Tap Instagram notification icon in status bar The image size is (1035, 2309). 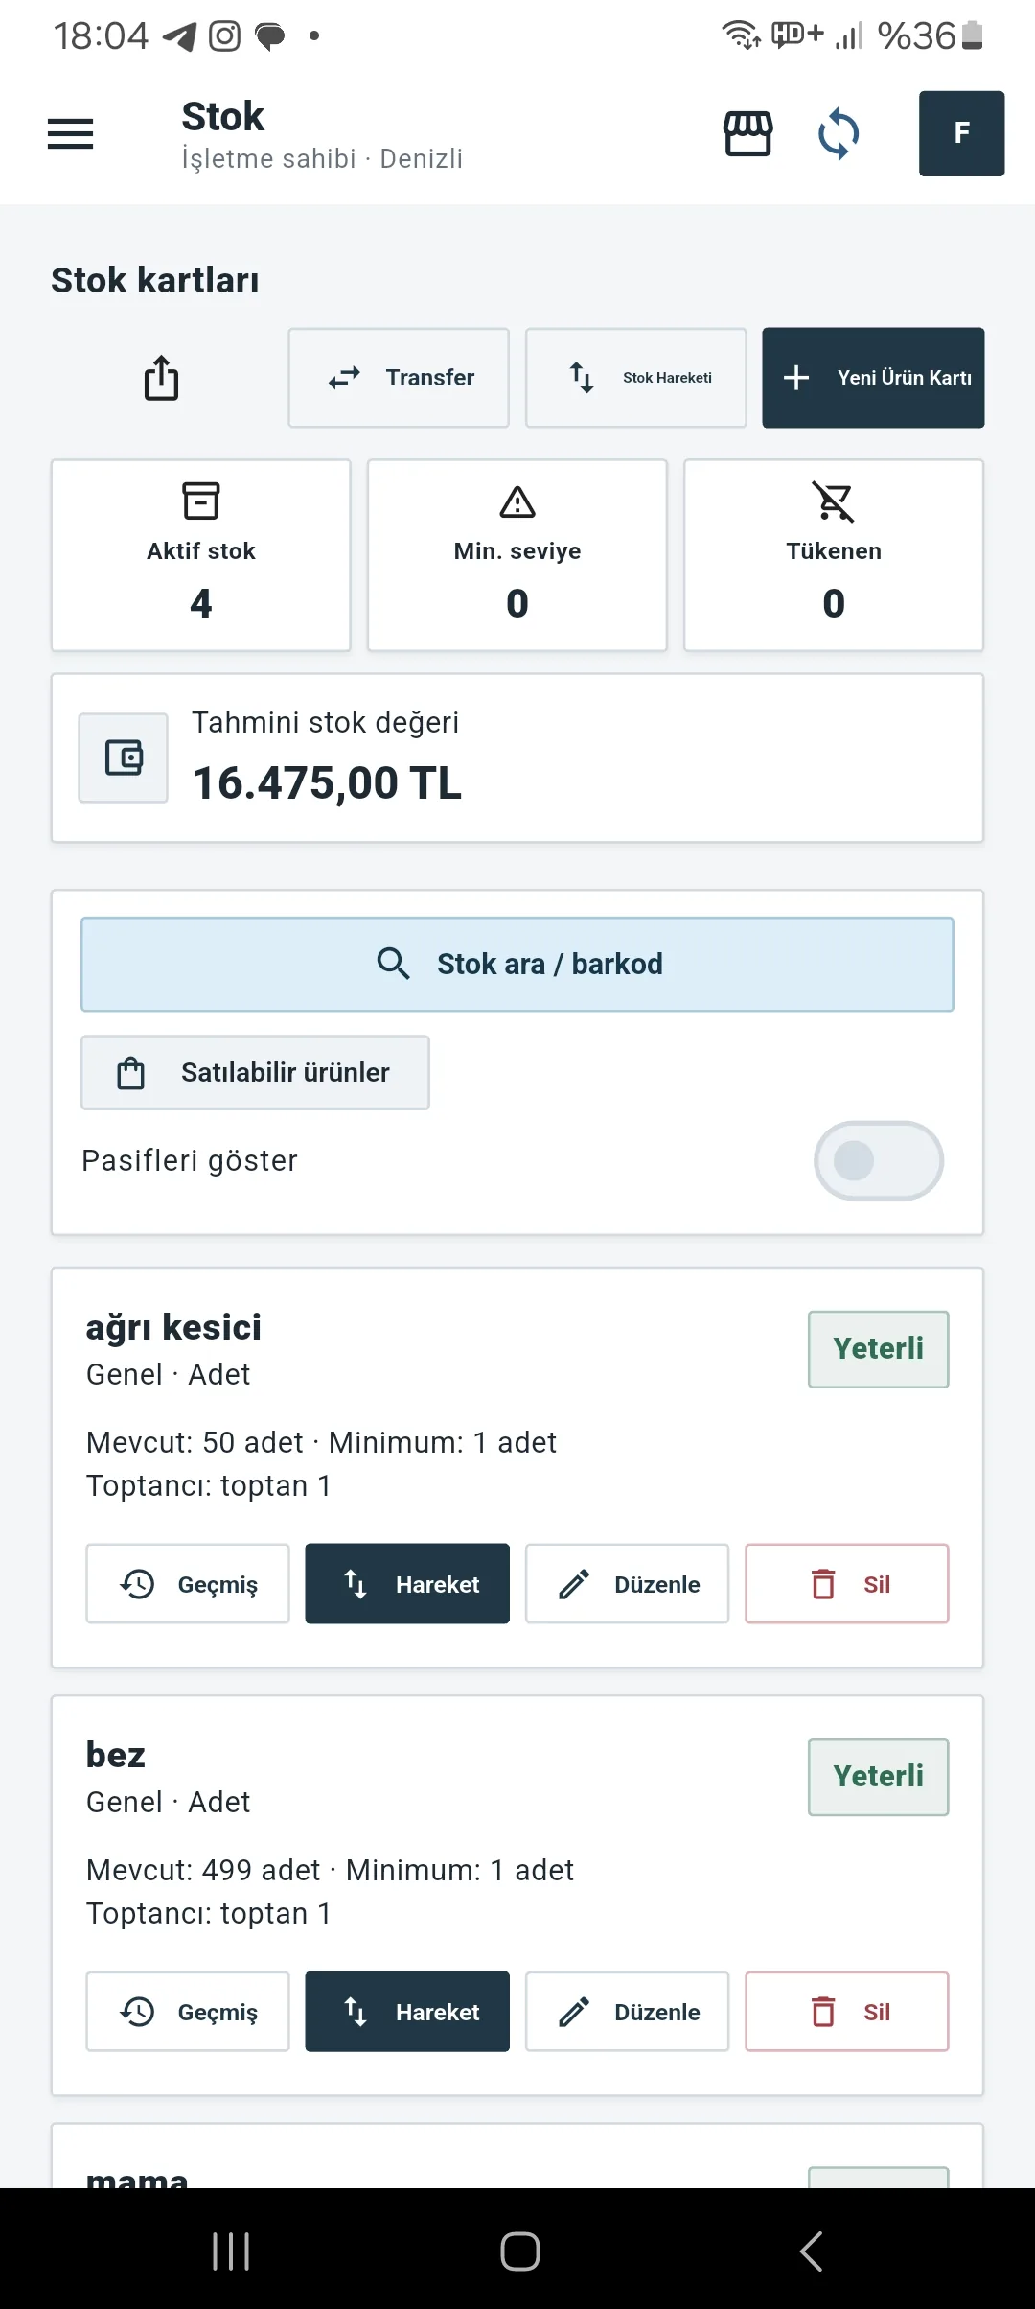224,36
